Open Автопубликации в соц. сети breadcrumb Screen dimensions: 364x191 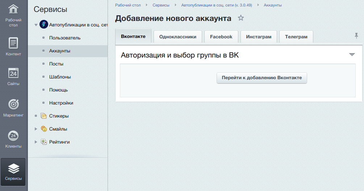click(217, 5)
